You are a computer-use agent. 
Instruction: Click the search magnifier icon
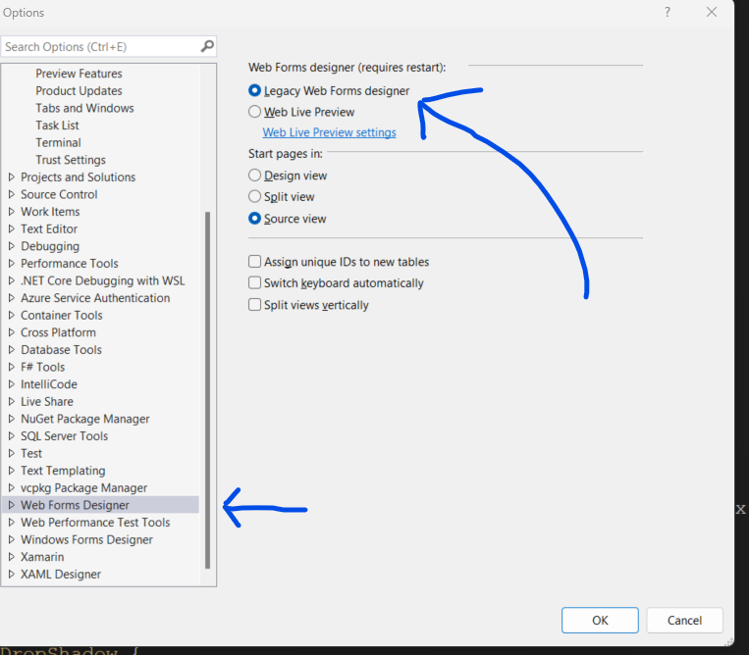click(x=207, y=46)
